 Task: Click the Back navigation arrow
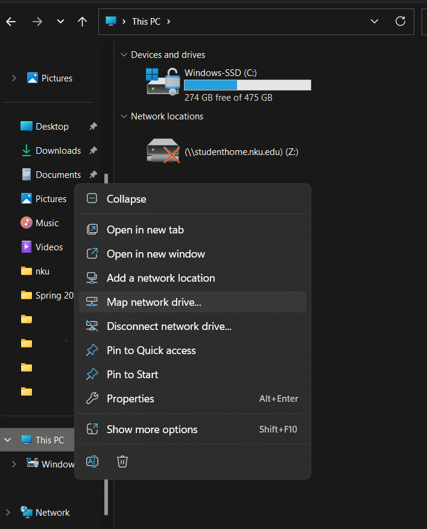tap(11, 21)
